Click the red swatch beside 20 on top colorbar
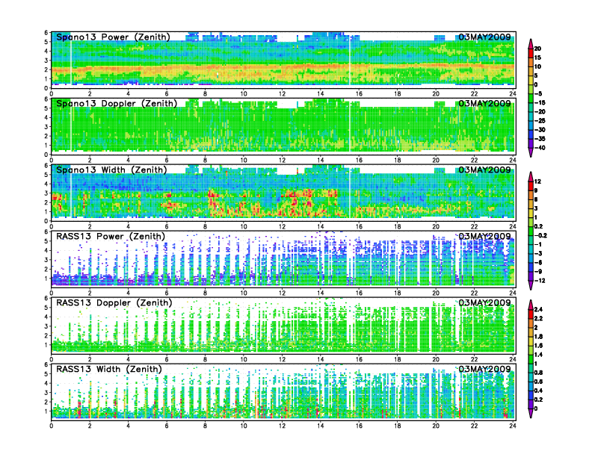Image resolution: width=592 pixels, height=457 pixels. point(531,53)
